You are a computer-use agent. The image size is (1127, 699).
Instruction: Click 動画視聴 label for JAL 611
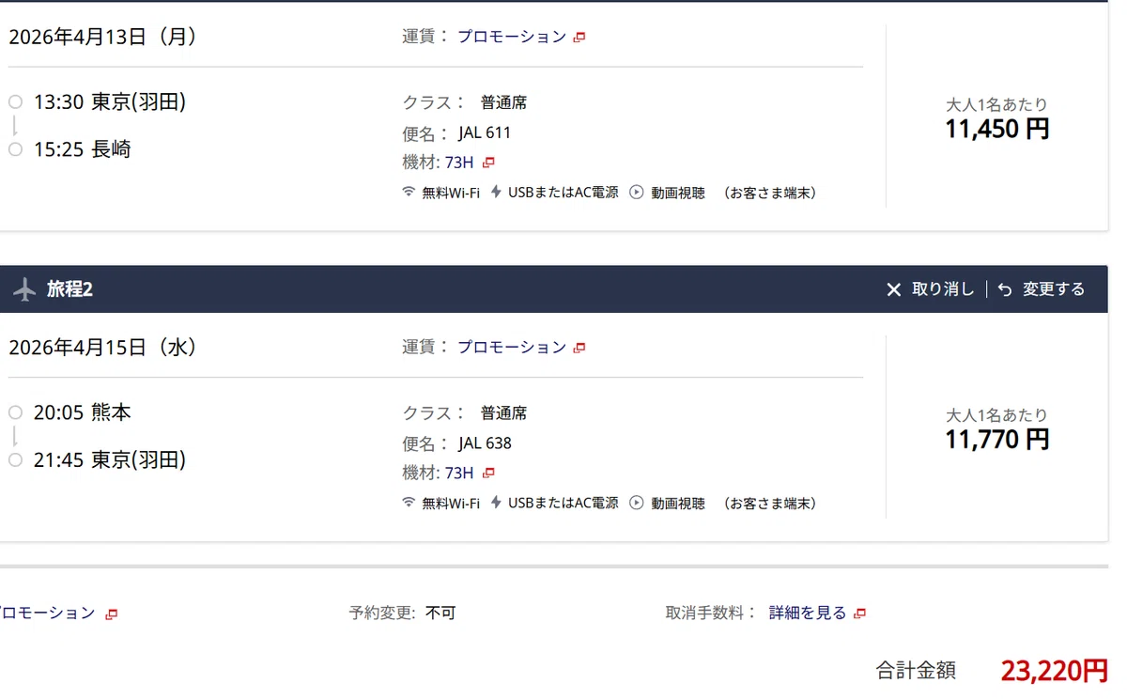click(x=677, y=193)
